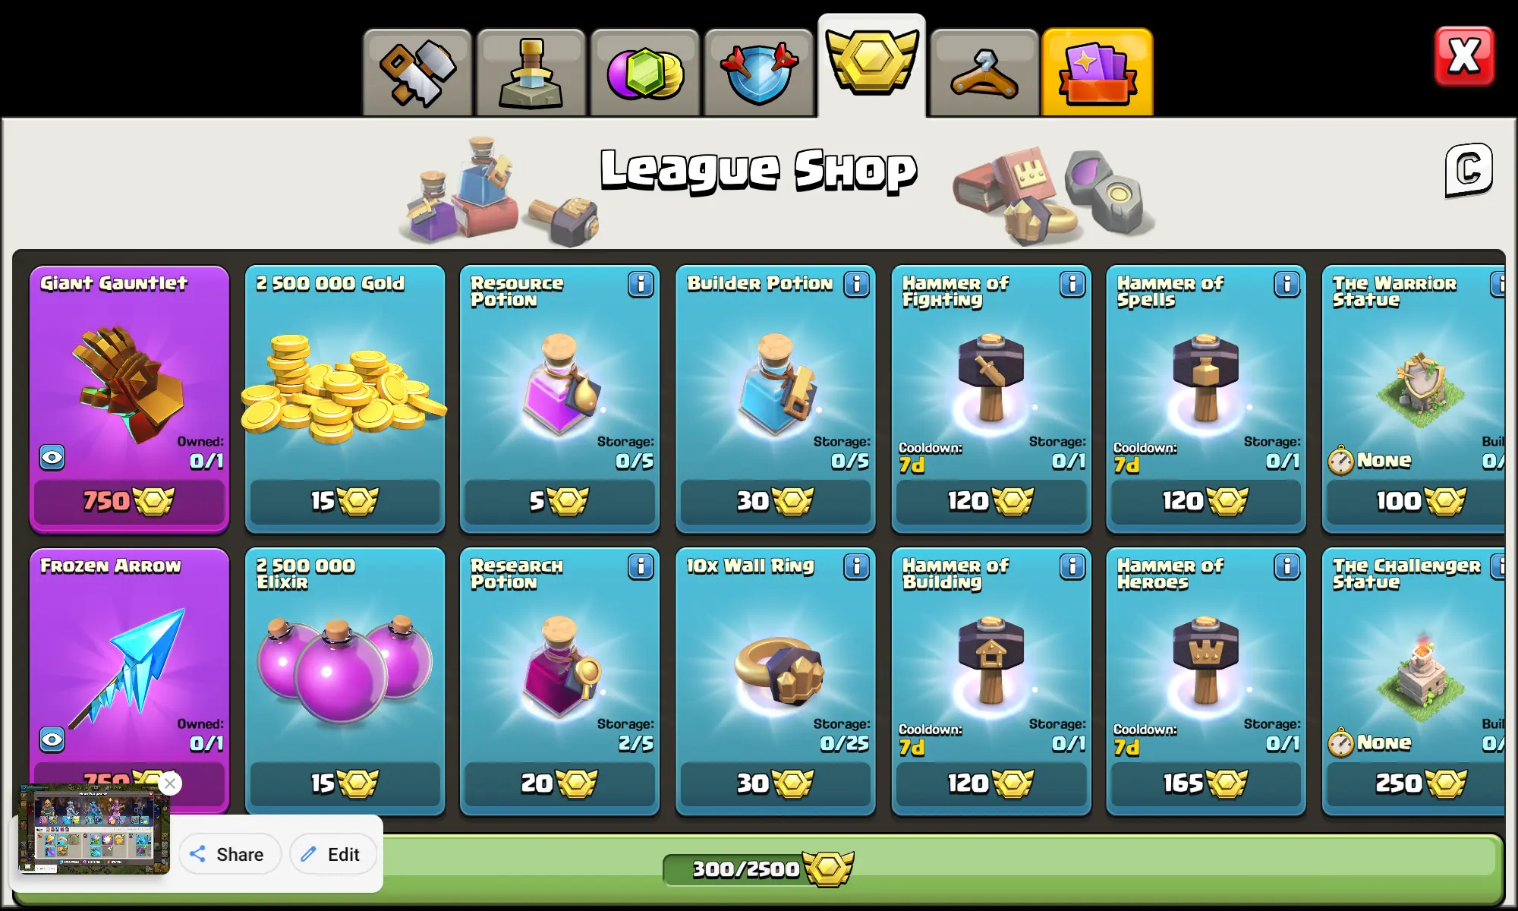1518x911 pixels.
Task: Switch to the sword pedestal shop tab
Action: pos(531,73)
